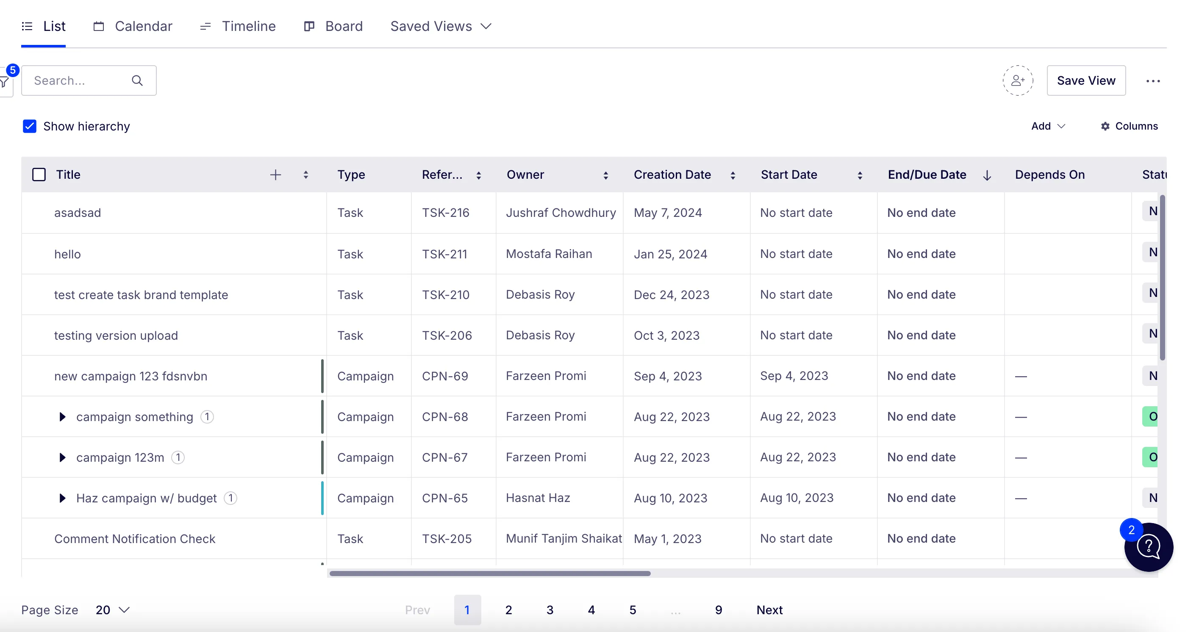Click the Depends On column header
The width and height of the screenshot is (1188, 632).
(1049, 175)
